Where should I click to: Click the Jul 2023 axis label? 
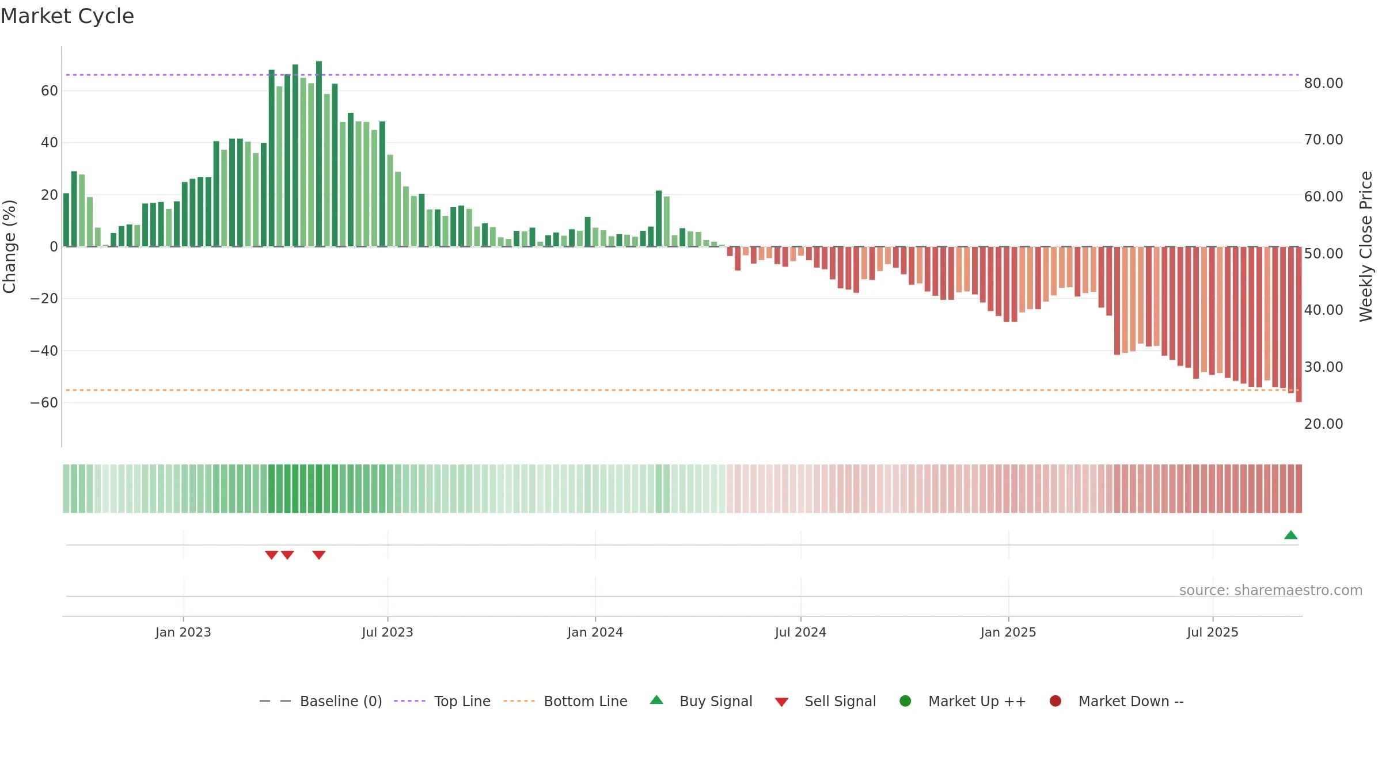coord(388,632)
